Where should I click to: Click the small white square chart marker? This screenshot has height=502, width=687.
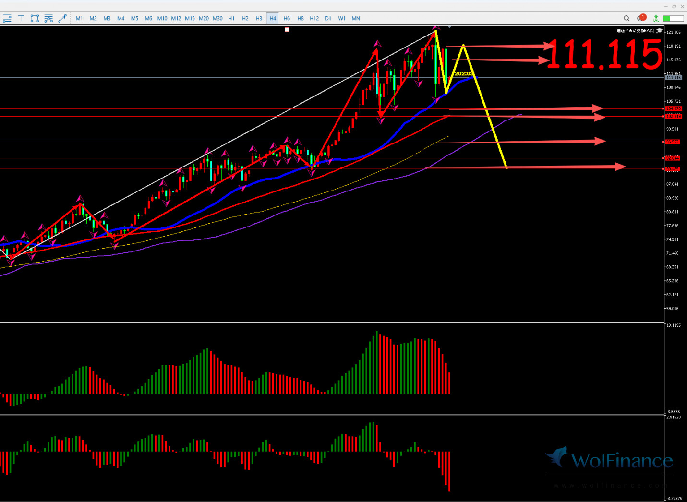coord(287,30)
